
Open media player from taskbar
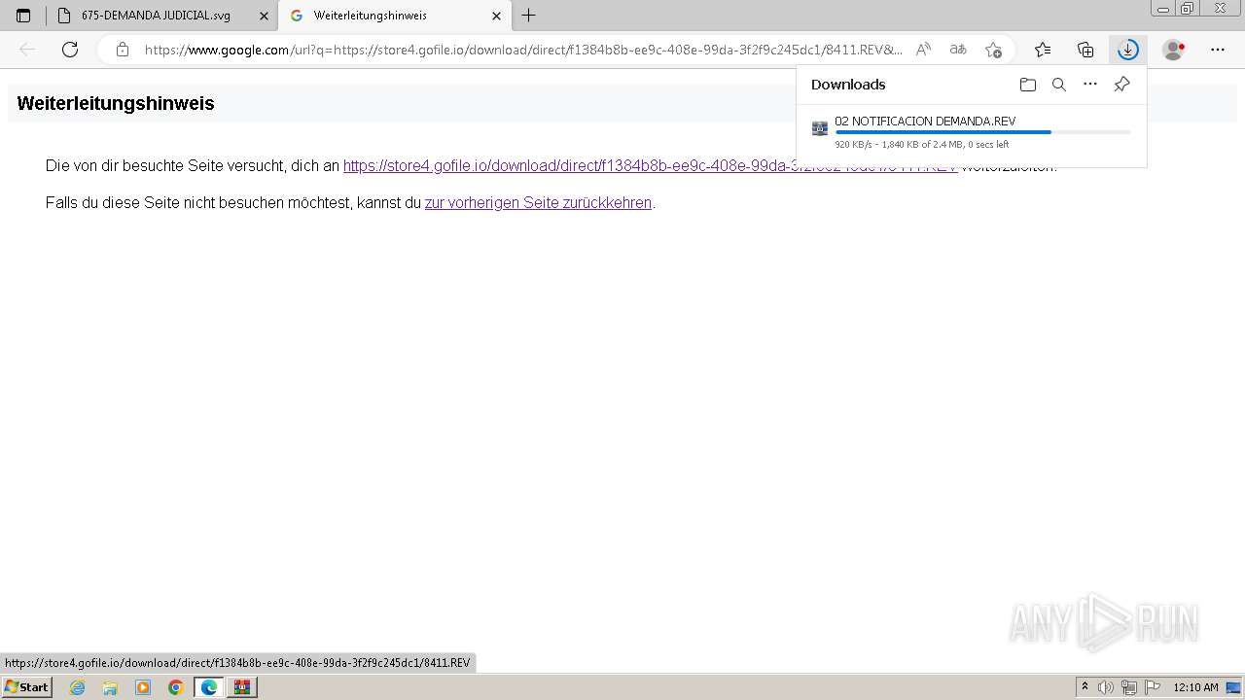143,687
